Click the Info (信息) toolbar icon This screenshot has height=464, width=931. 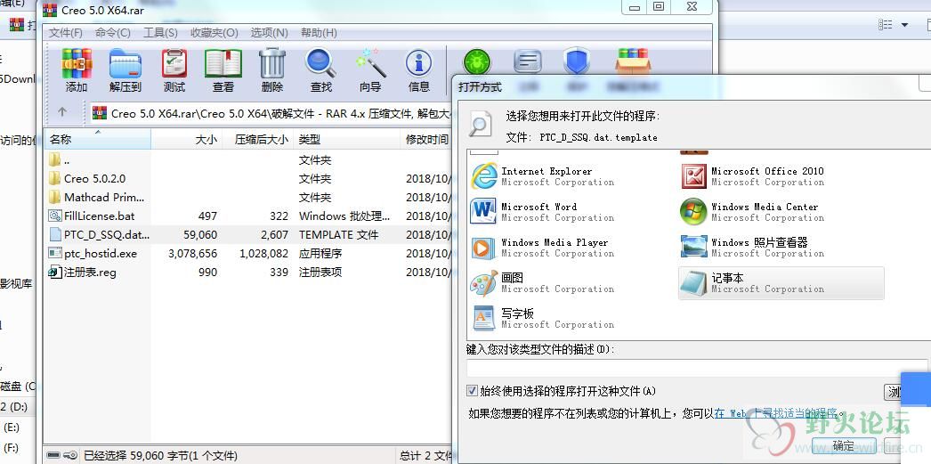[x=418, y=70]
